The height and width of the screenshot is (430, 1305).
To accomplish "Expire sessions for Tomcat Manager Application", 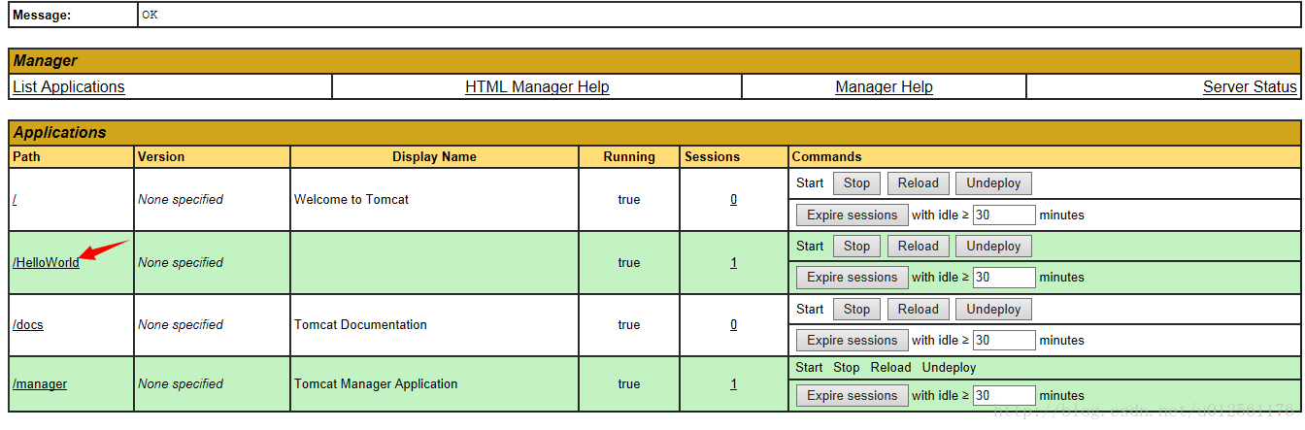I will [852, 396].
